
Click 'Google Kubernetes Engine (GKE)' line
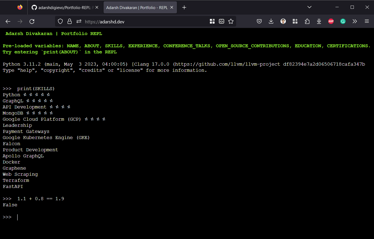(46, 138)
